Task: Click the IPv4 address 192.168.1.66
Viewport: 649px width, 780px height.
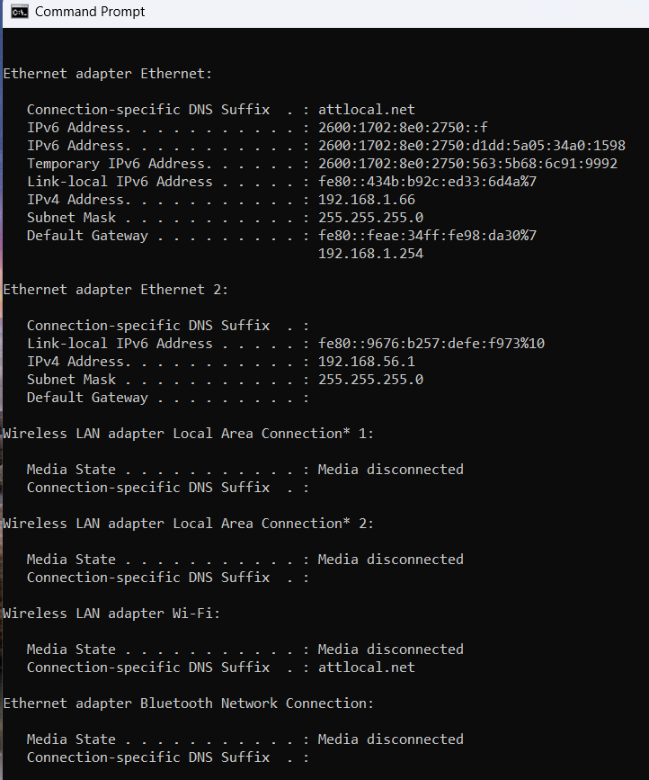Action: tap(366, 200)
